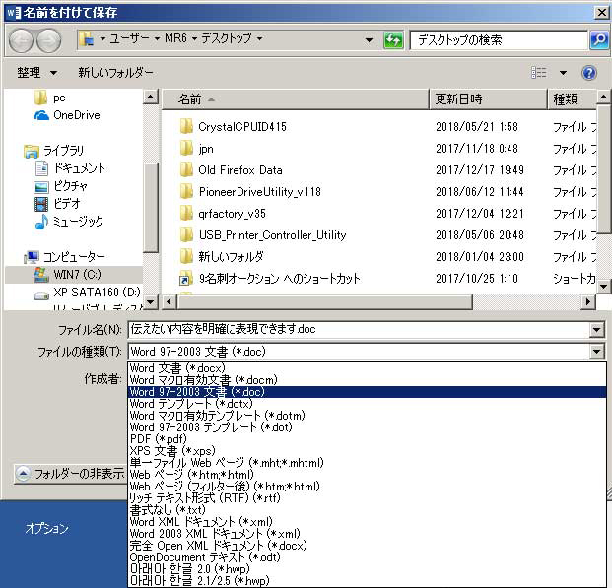
Task: Click the search magnifier icon
Action: 598,40
